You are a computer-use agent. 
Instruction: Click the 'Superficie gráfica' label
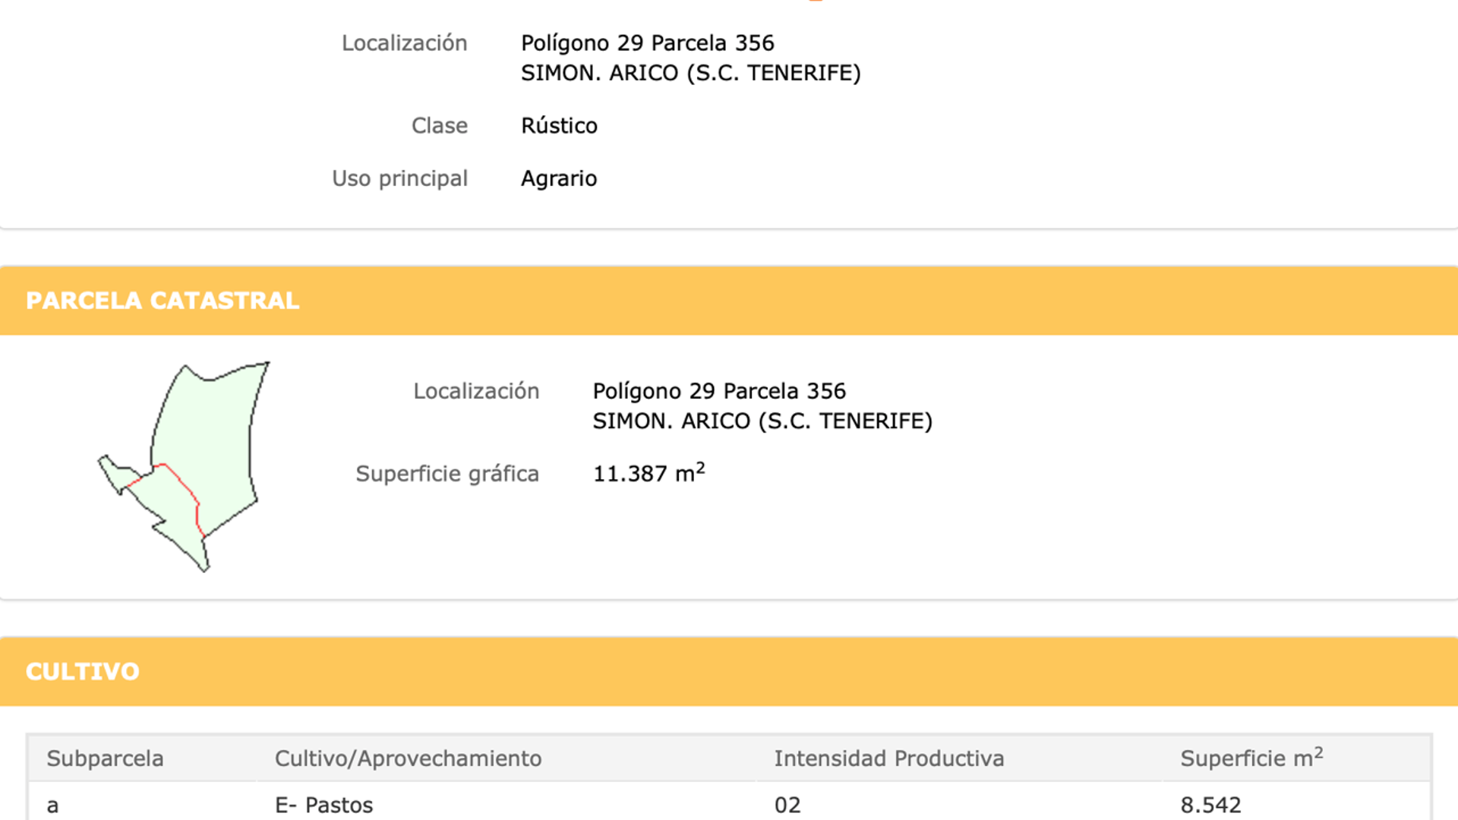(447, 474)
